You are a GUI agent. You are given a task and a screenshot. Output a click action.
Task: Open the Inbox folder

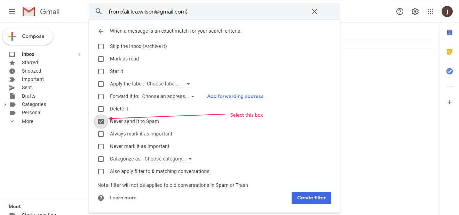[x=28, y=54]
